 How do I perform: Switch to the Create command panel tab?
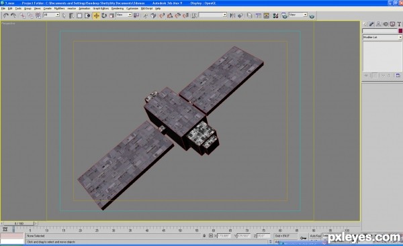point(365,24)
